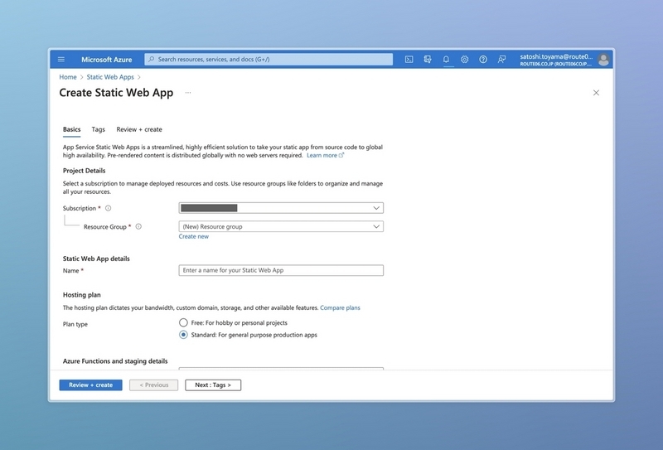Viewport: 663px width, 450px height.
Task: Click the Resource Group info icon
Action: pos(138,227)
